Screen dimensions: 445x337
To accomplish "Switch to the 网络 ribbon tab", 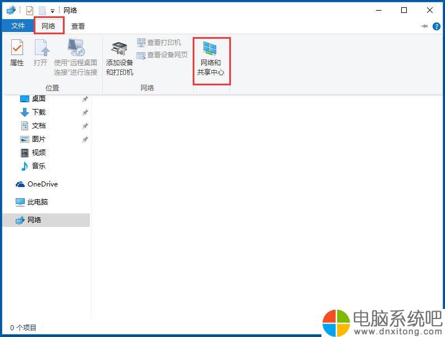I will point(48,26).
